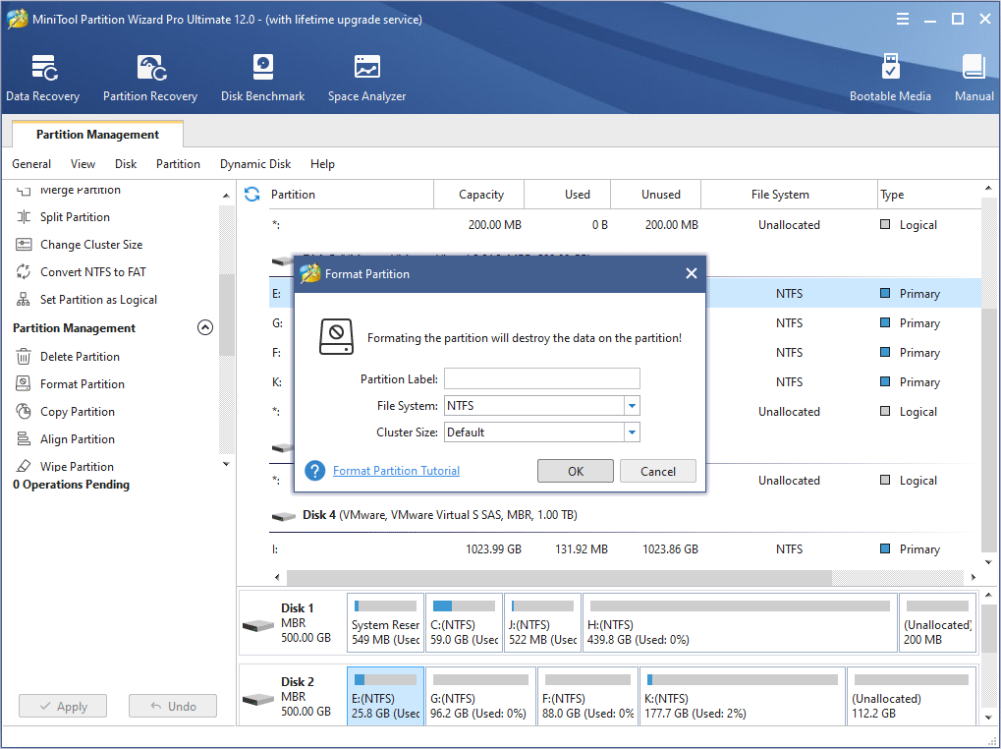
Task: Select Copy Partition action
Action: (x=78, y=411)
